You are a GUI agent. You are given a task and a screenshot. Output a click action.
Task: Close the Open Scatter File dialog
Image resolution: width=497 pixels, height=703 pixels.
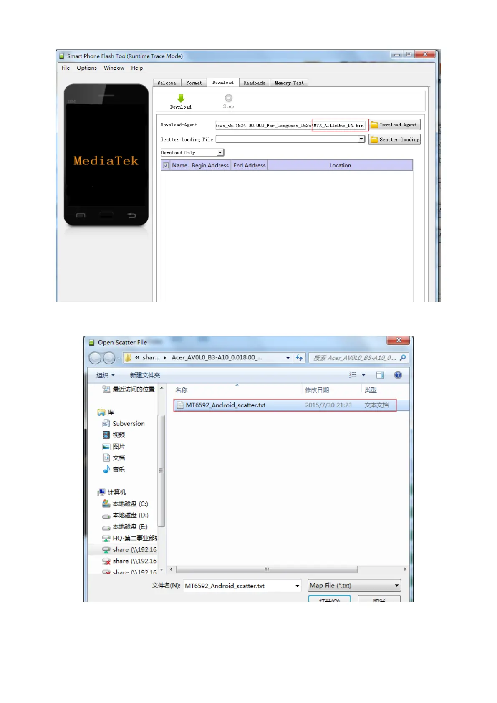[399, 340]
